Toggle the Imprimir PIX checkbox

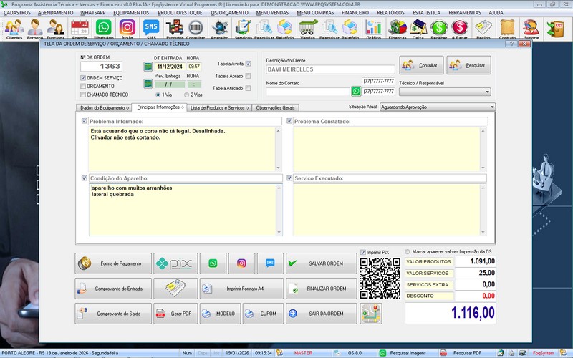[x=363, y=252]
